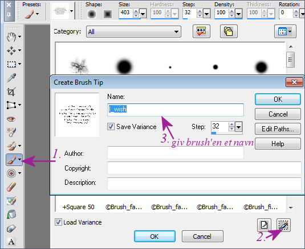Expand the Presets dropdown arrow
The width and height of the screenshot is (305, 249).
pyautogui.click(x=38, y=14)
